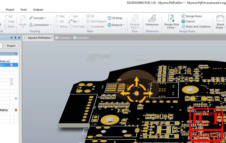Select the Via placement tool
The image size is (226, 143).
pyautogui.click(x=60, y=21)
